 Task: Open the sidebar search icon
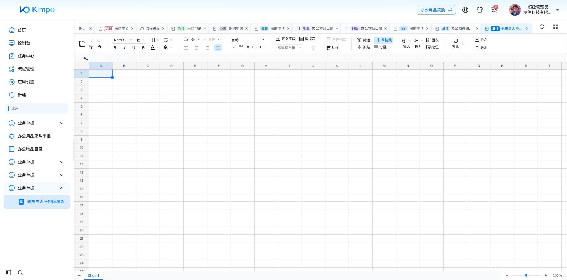(20, 273)
